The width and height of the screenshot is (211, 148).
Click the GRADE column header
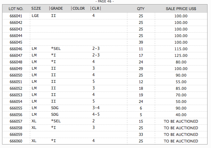click(57, 8)
